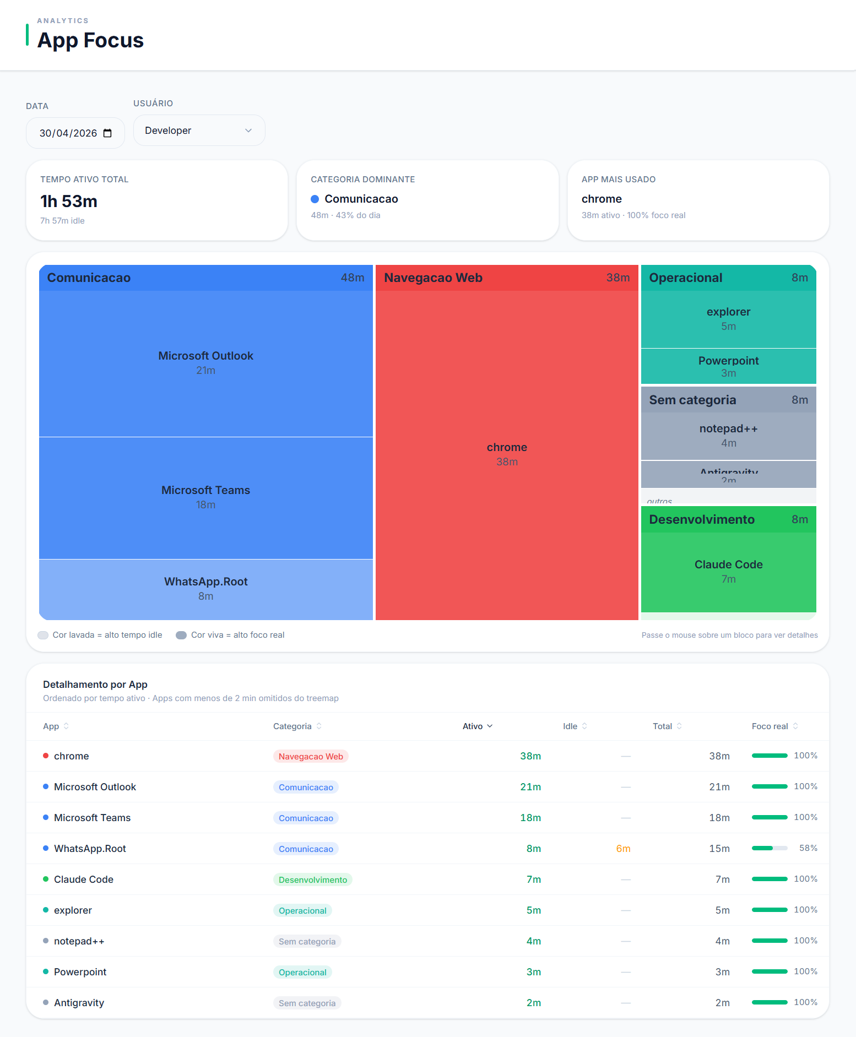Click the Operacional tag in Powerpoint row

pos(302,972)
